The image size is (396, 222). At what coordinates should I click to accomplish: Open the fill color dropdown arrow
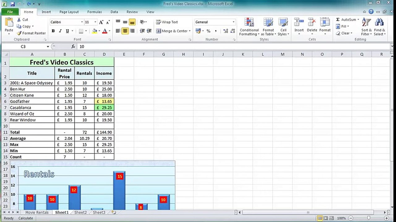point(99,31)
